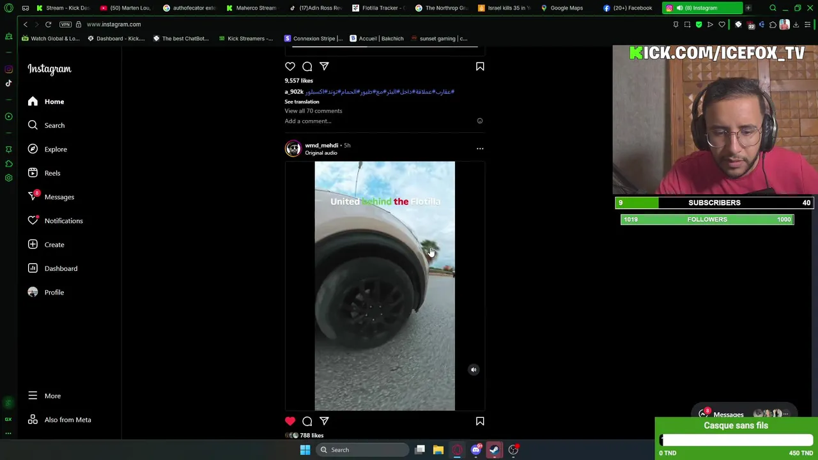
Task: Open Windows Start menu
Action: [x=305, y=450]
